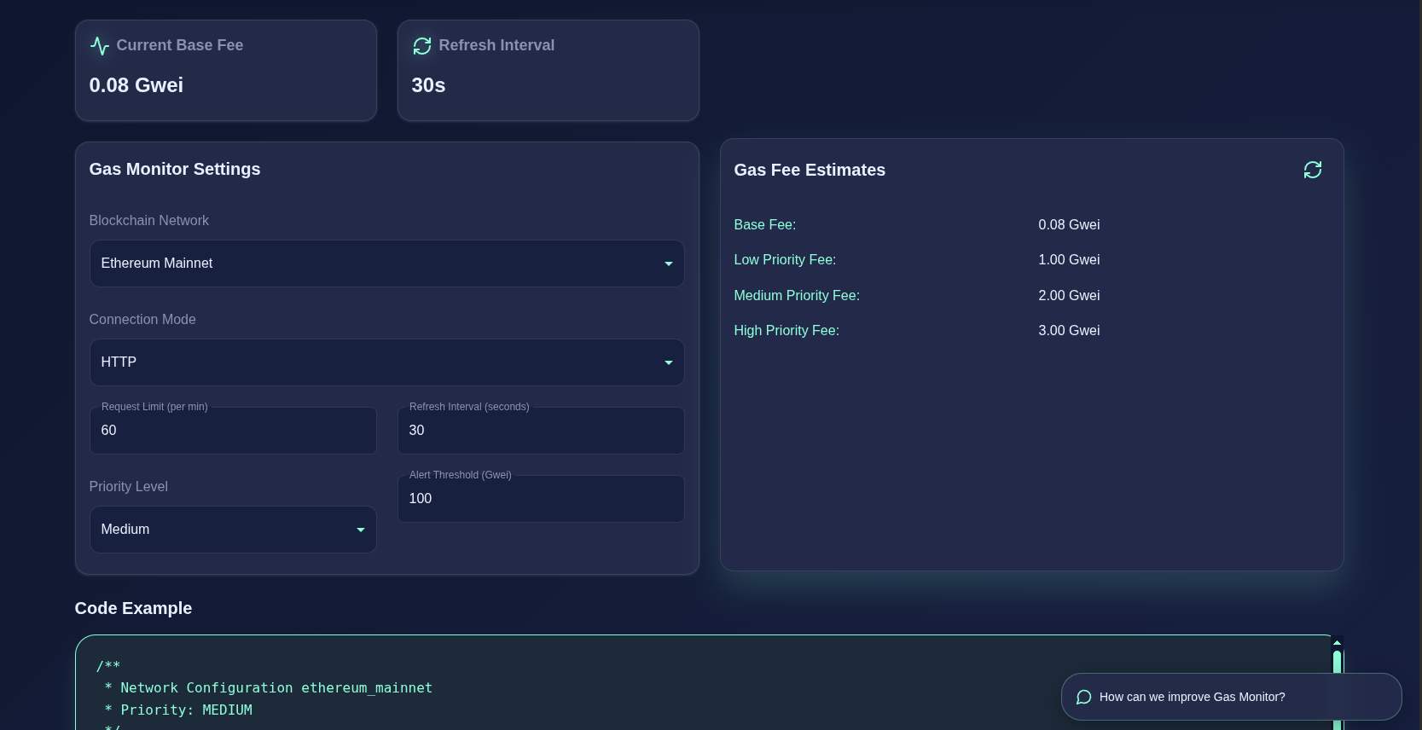The width and height of the screenshot is (1422, 730).
Task: Click the 'Medium Priority Fee:' label
Action: pyautogui.click(x=797, y=296)
